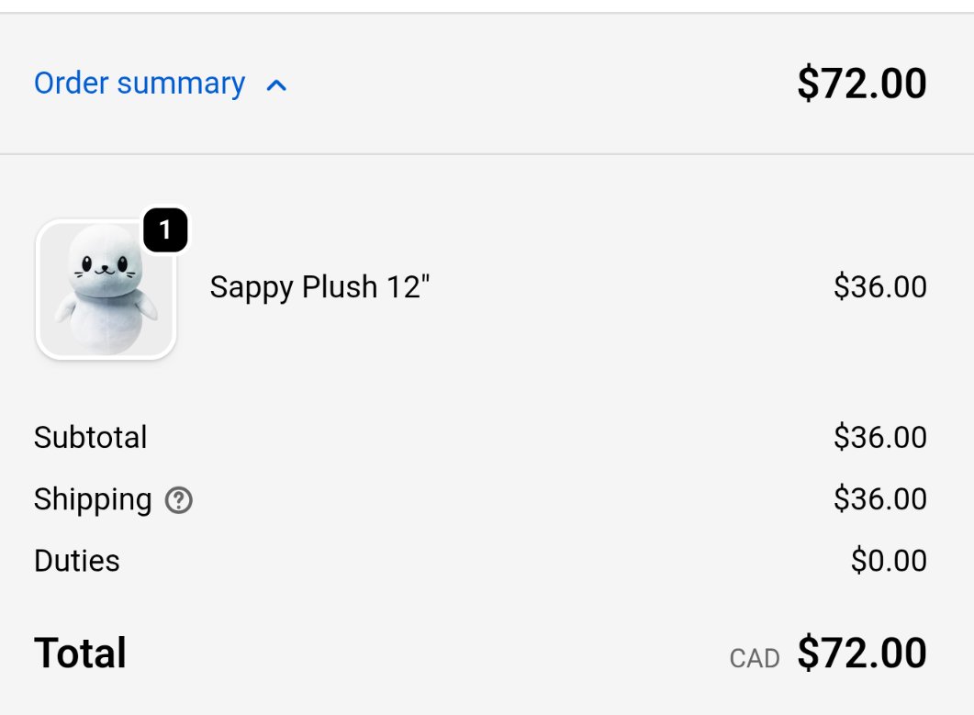
Task: Click the Subtotal amount $36.00
Action: coord(879,437)
